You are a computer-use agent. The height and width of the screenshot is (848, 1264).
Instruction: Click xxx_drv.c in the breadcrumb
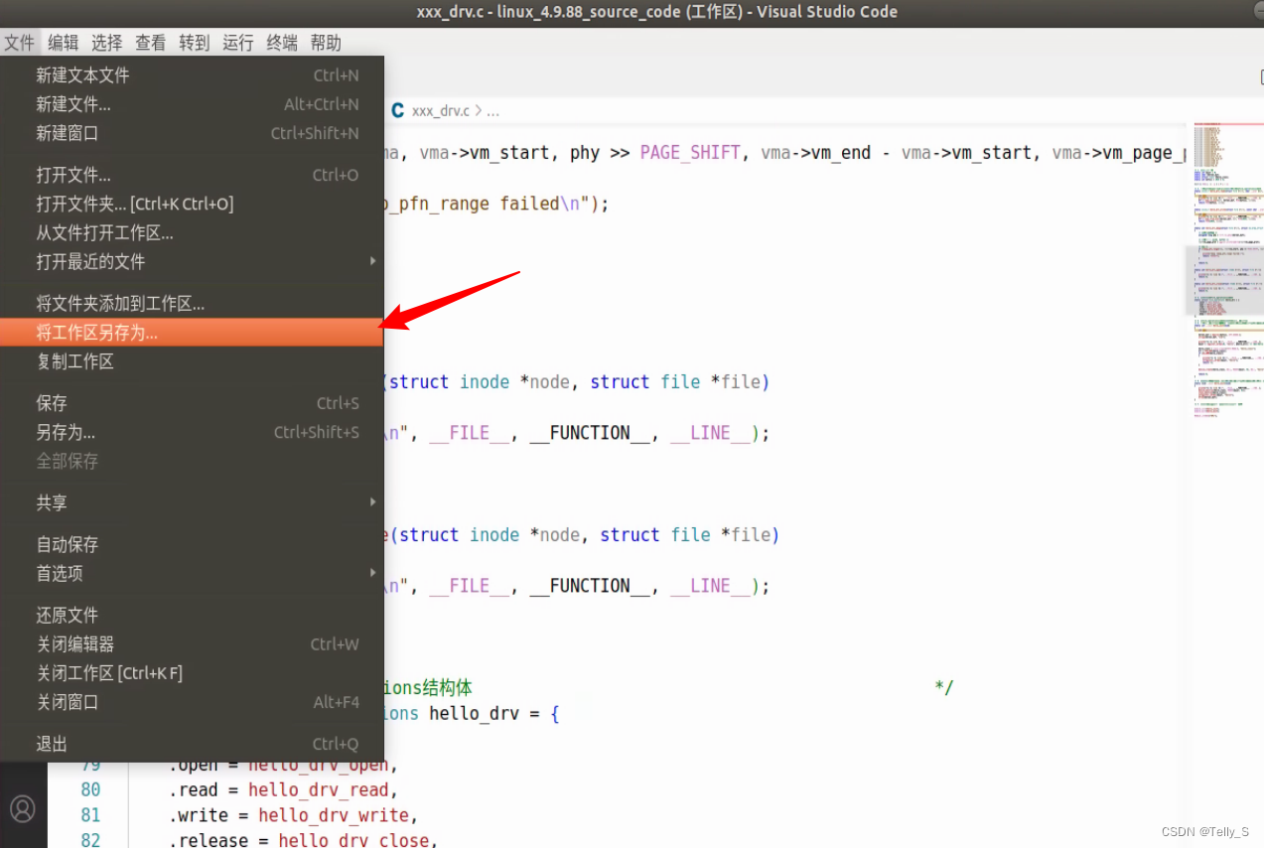click(x=440, y=111)
